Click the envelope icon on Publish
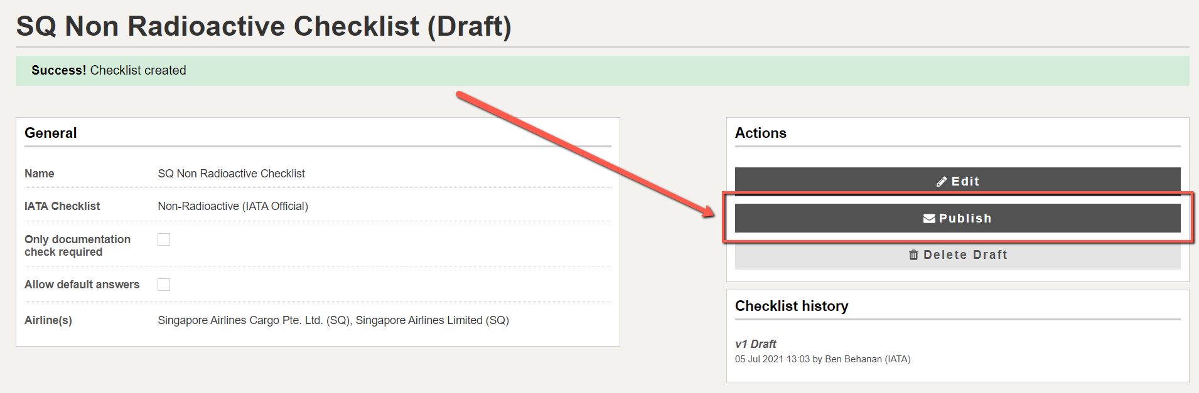 click(930, 219)
